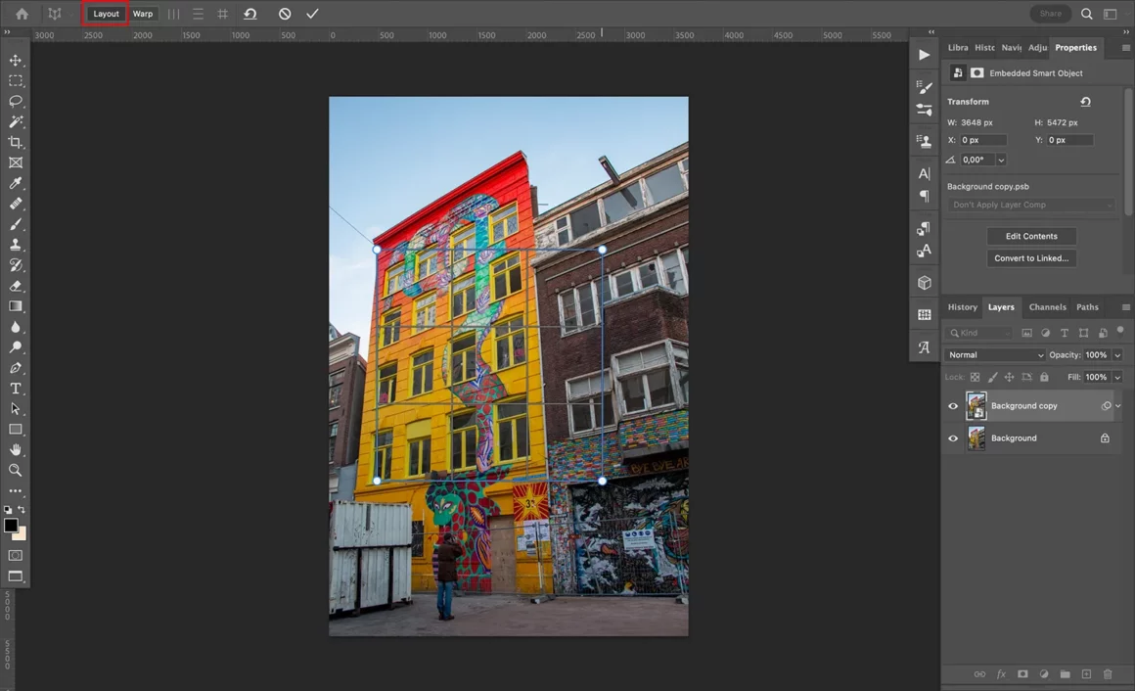Add a layer mask
1135x691 pixels.
pyautogui.click(x=1022, y=674)
